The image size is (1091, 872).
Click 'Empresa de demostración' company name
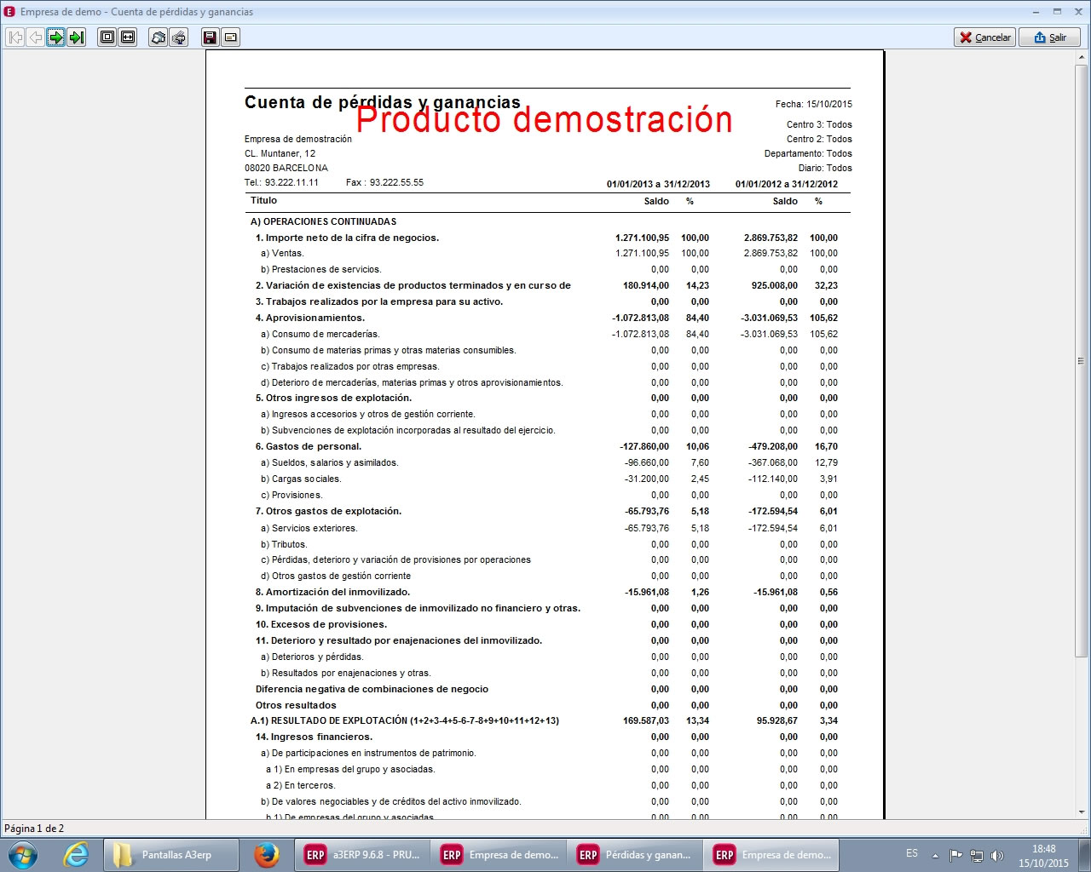point(298,139)
